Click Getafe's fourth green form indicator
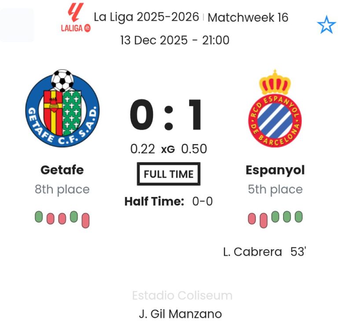The image size is (338, 328). click(74, 216)
